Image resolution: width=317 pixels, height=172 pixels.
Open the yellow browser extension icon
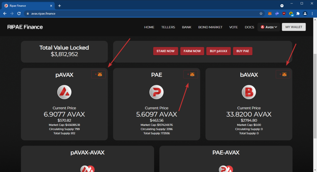coord(291,14)
